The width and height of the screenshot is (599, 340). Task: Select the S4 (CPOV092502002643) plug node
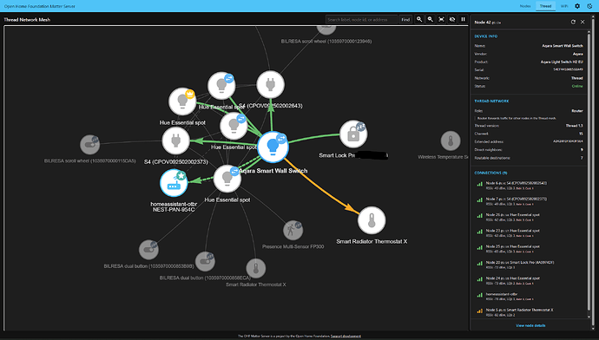pyautogui.click(x=271, y=84)
